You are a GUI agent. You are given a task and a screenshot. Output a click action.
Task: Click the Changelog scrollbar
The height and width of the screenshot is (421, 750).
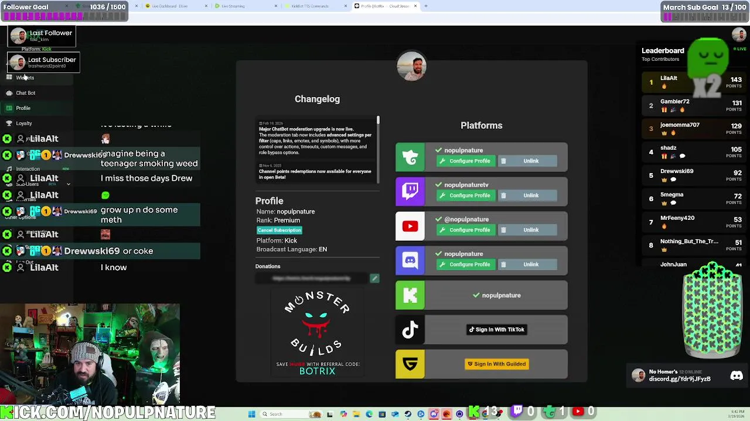pyautogui.click(x=378, y=120)
